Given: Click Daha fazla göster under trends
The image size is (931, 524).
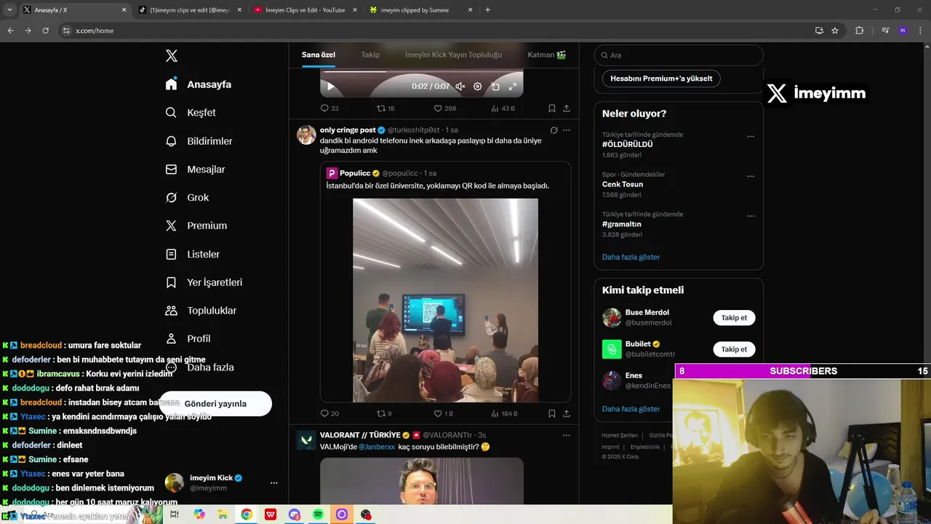Looking at the screenshot, I should (x=631, y=257).
